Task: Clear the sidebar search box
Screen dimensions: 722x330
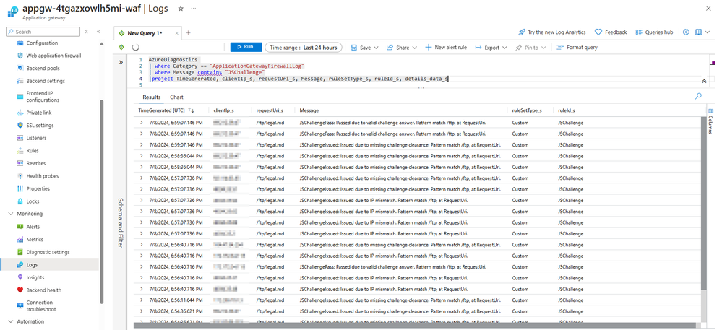Action: pos(87,32)
